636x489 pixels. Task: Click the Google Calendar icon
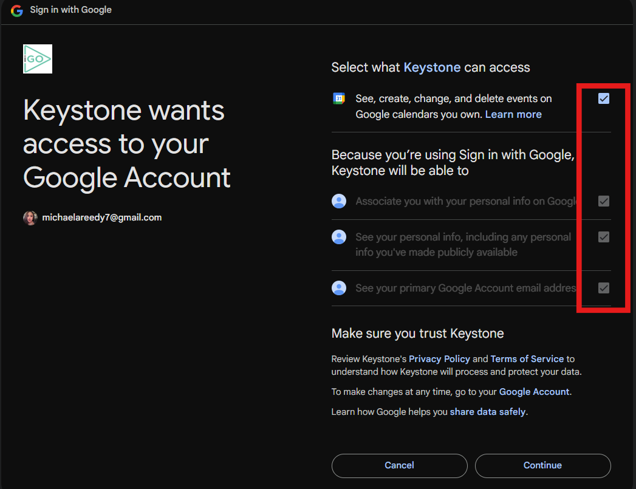[339, 98]
